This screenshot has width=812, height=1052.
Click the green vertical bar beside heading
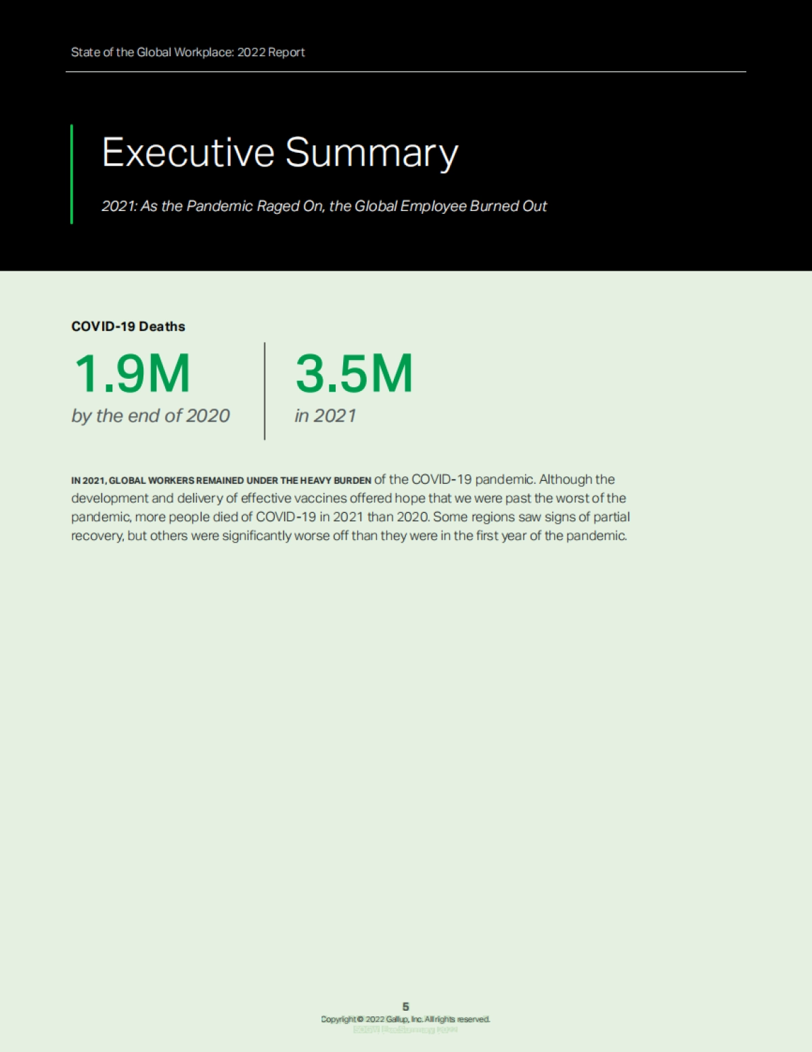(72, 174)
